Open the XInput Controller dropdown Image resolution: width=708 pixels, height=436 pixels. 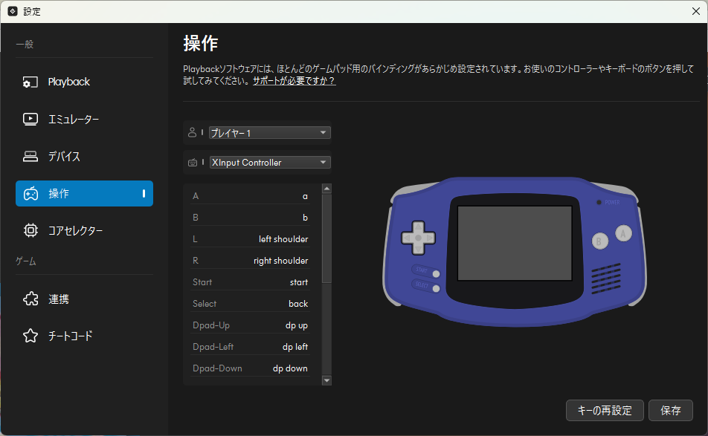[269, 163]
